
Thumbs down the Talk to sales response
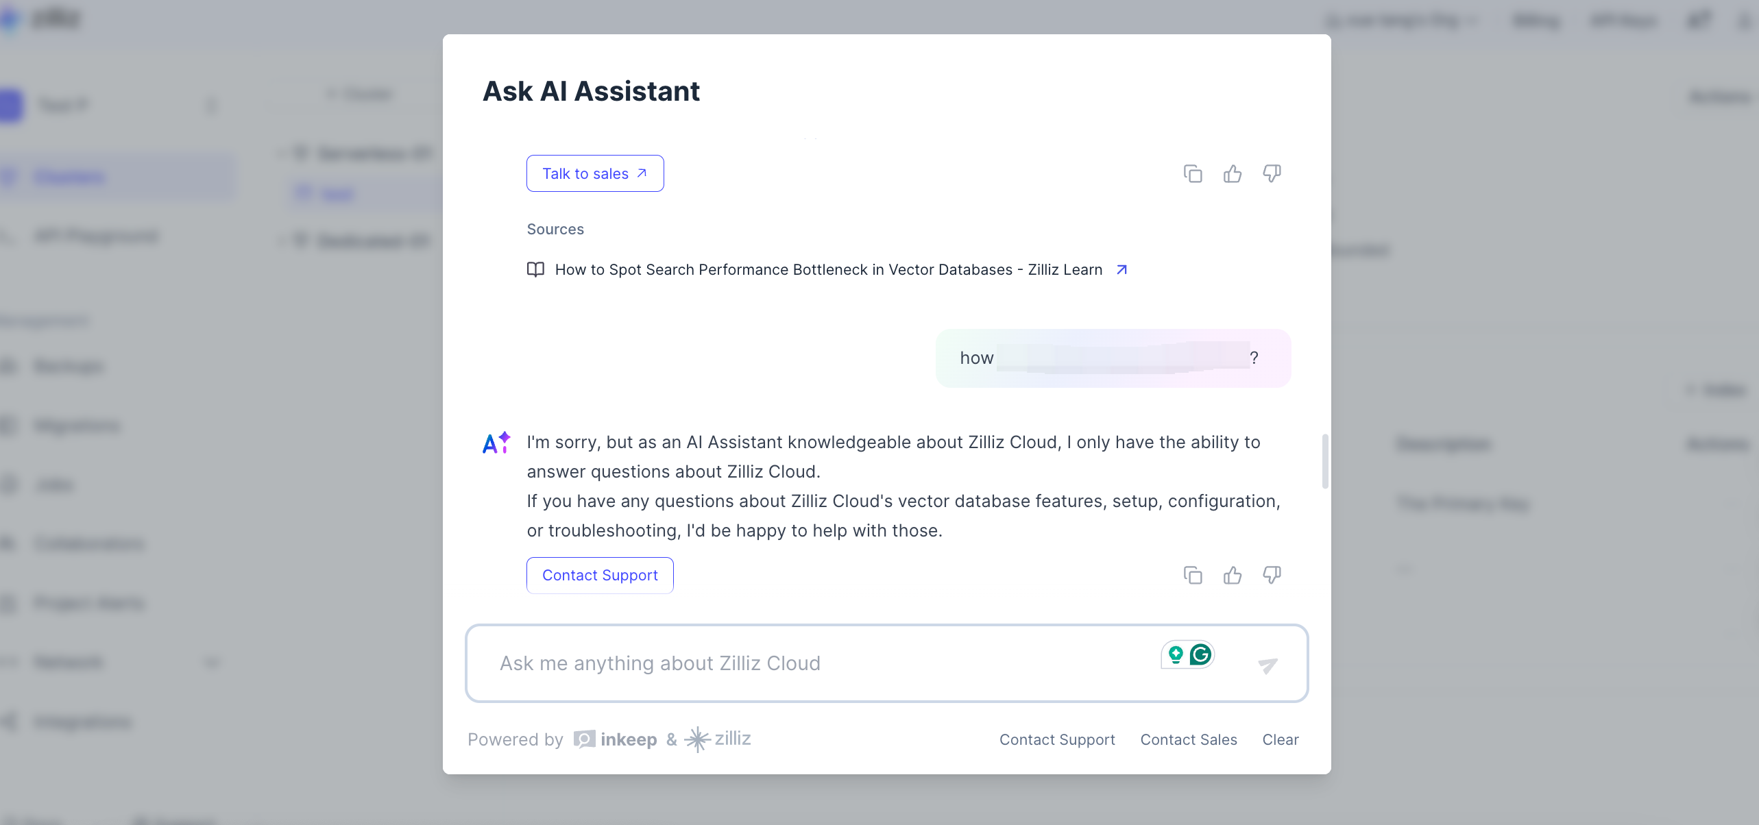coord(1272,174)
